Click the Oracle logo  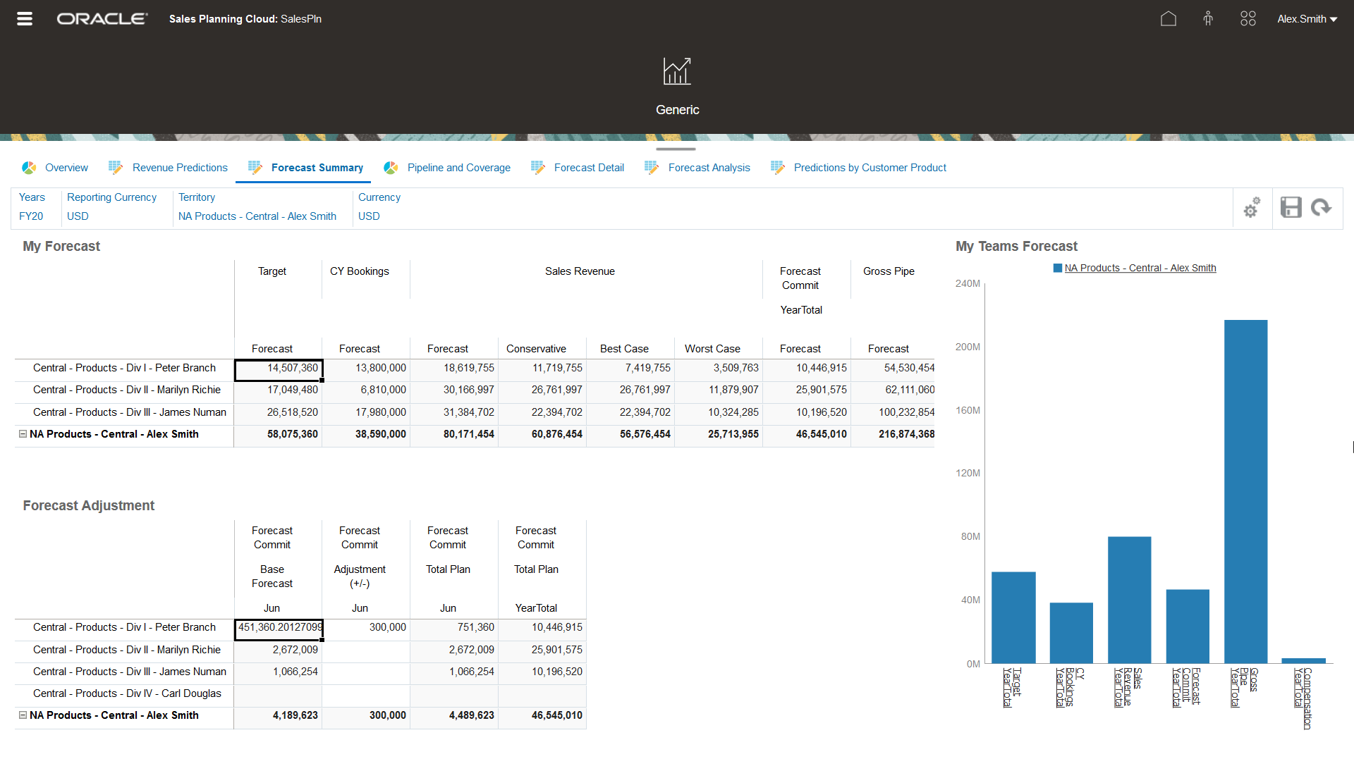point(102,18)
